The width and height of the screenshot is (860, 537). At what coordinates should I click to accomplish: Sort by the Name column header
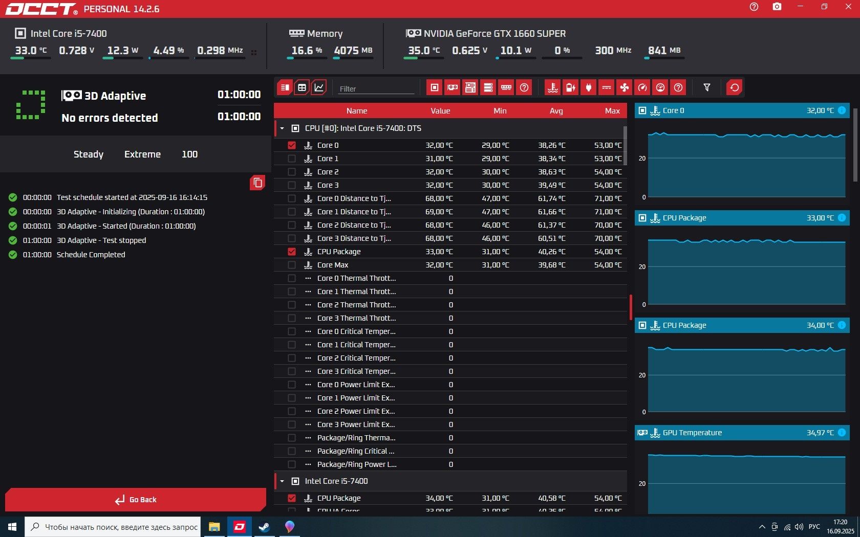coord(357,111)
